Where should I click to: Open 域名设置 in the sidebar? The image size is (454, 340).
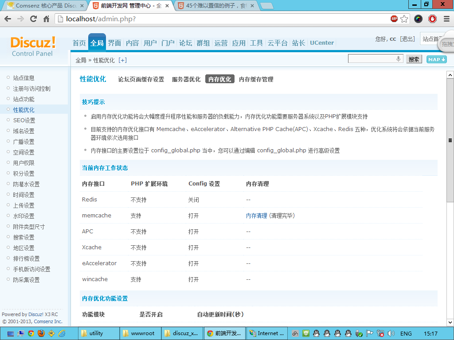(x=24, y=131)
